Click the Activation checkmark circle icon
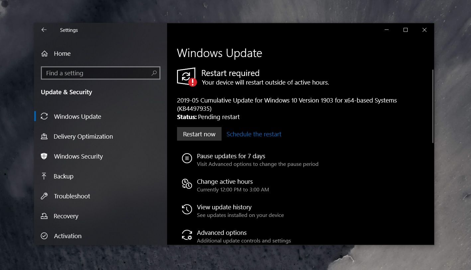The image size is (471, 270). [x=44, y=236]
